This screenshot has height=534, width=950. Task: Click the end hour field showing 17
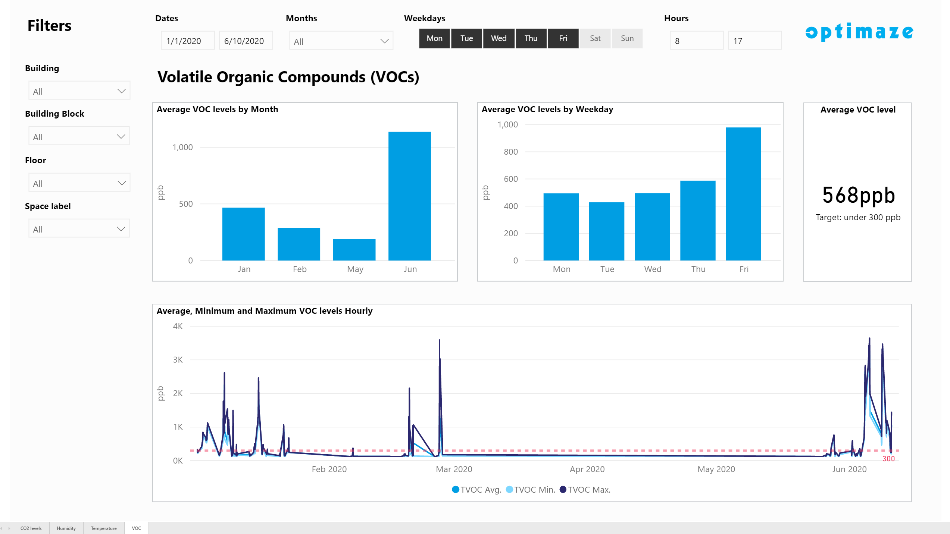tap(754, 41)
